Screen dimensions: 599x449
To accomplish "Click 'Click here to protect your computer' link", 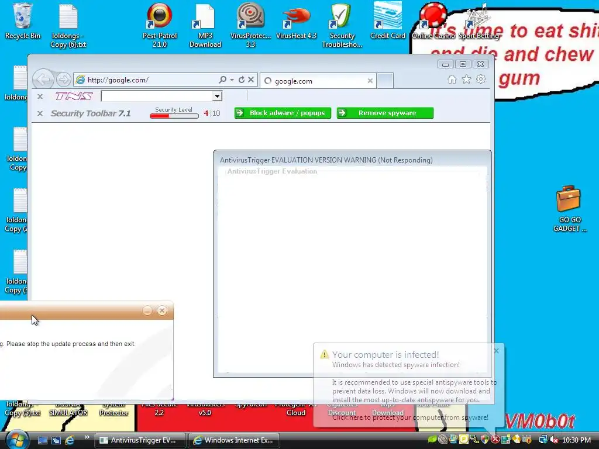I will coord(410,417).
